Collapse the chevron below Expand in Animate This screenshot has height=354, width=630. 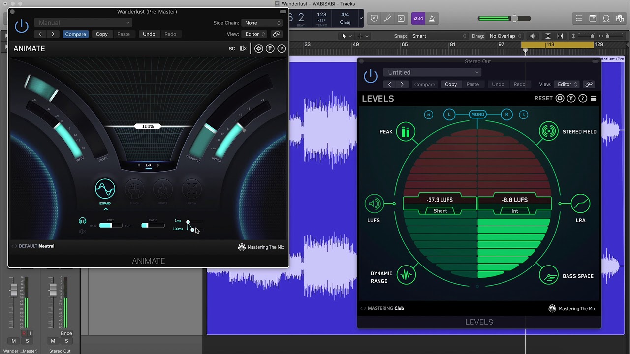tap(105, 209)
